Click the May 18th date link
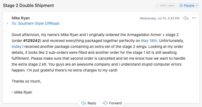This screenshot has width=202, height=107. click(149, 41)
